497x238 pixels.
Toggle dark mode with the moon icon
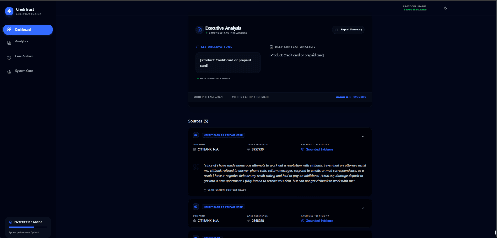pyautogui.click(x=445, y=8)
